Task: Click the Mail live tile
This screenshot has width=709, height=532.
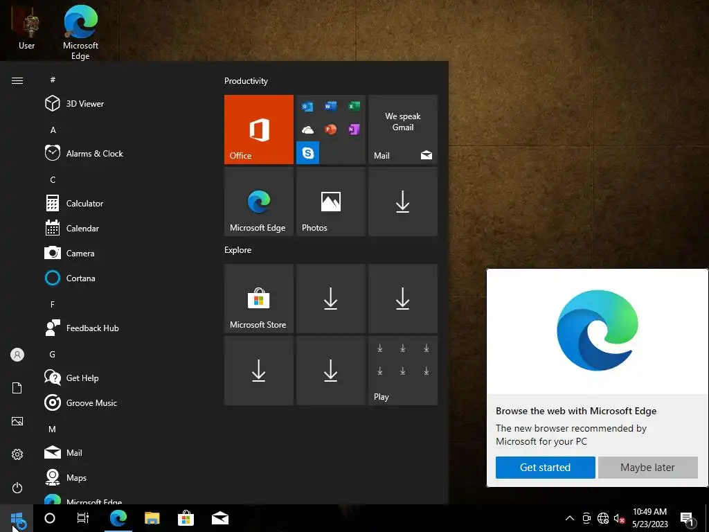Action: (403, 130)
